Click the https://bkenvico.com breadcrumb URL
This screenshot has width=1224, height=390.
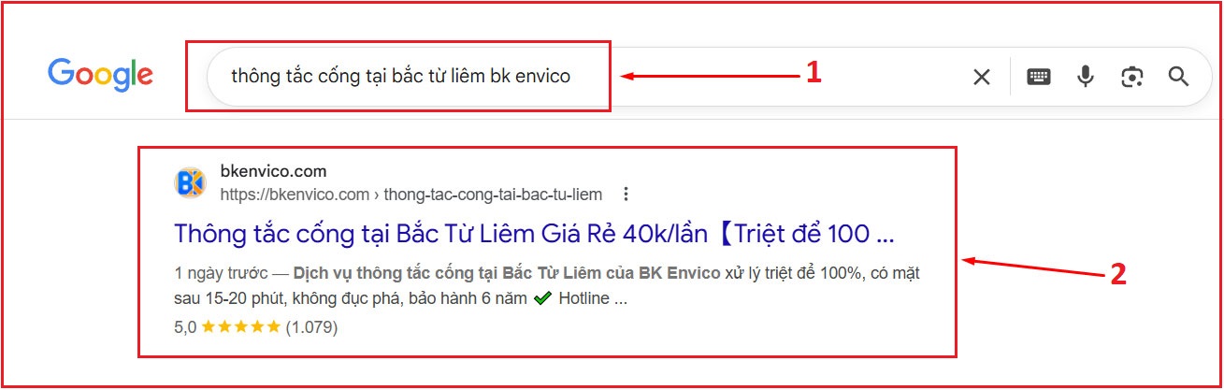[x=411, y=195]
